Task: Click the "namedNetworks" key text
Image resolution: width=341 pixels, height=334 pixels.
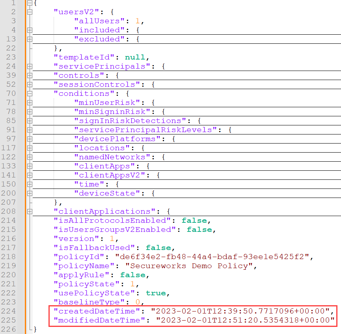Action: [x=112, y=157]
